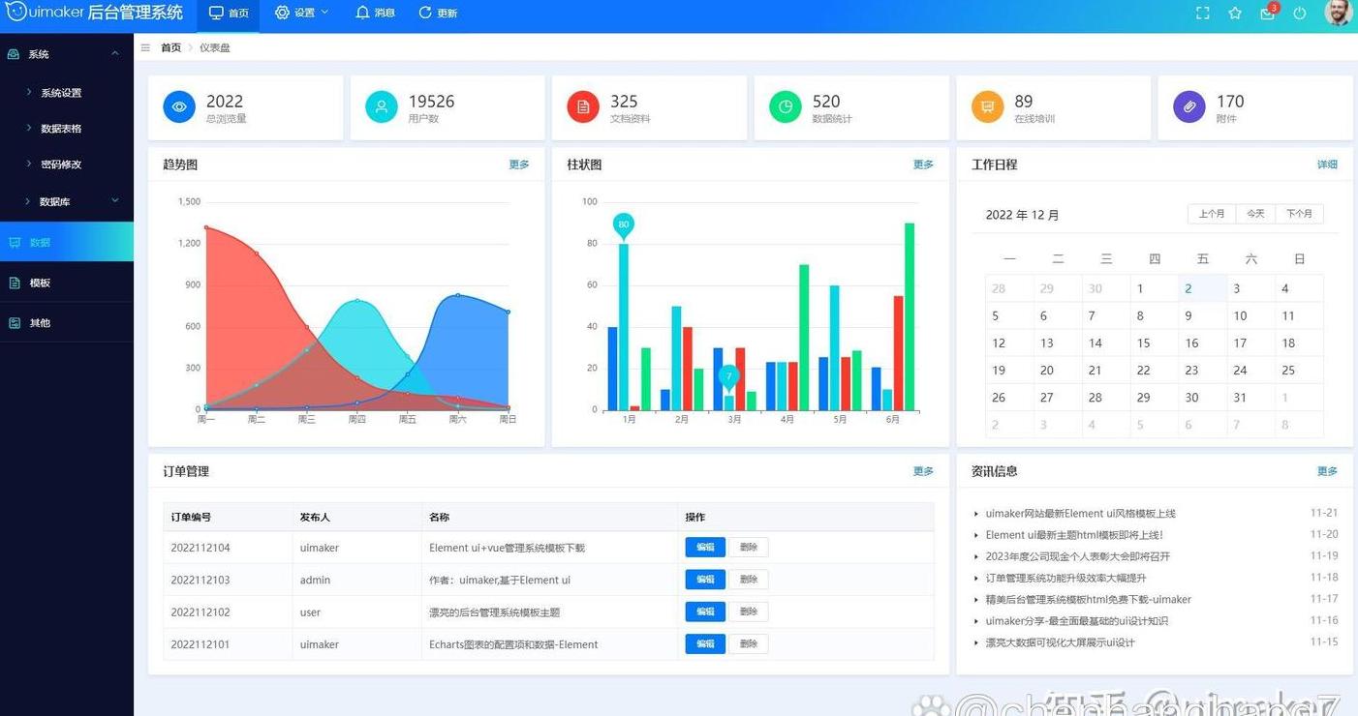Click 更多 link on 订单管理 panel
Viewport: 1358px width, 716px height.
(x=923, y=471)
